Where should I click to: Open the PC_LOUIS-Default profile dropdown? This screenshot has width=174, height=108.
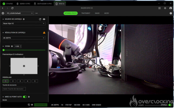pyautogui.click(x=20, y=13)
